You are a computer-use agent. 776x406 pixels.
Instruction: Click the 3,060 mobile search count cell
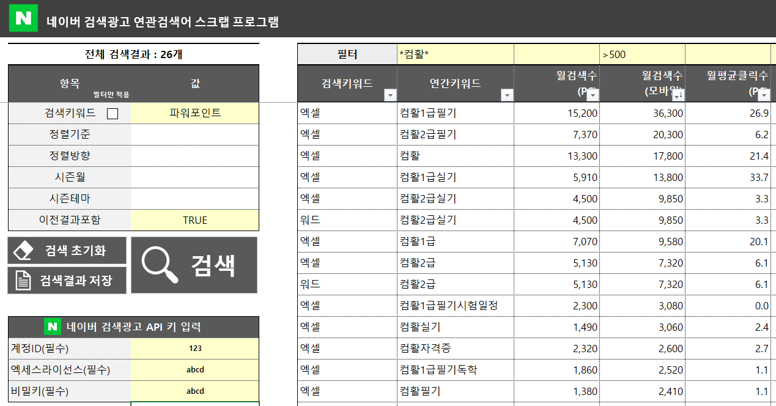tap(642, 327)
